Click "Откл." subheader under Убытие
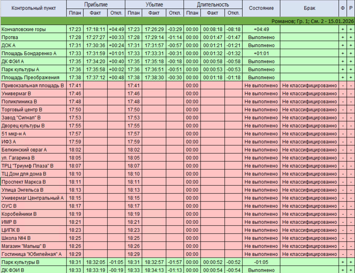The height and width of the screenshot is (273, 355). 175,13
